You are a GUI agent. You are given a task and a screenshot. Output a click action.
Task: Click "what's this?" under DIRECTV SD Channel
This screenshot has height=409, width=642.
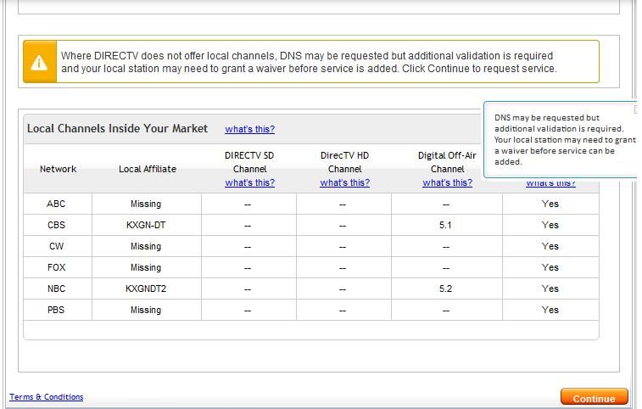(249, 182)
